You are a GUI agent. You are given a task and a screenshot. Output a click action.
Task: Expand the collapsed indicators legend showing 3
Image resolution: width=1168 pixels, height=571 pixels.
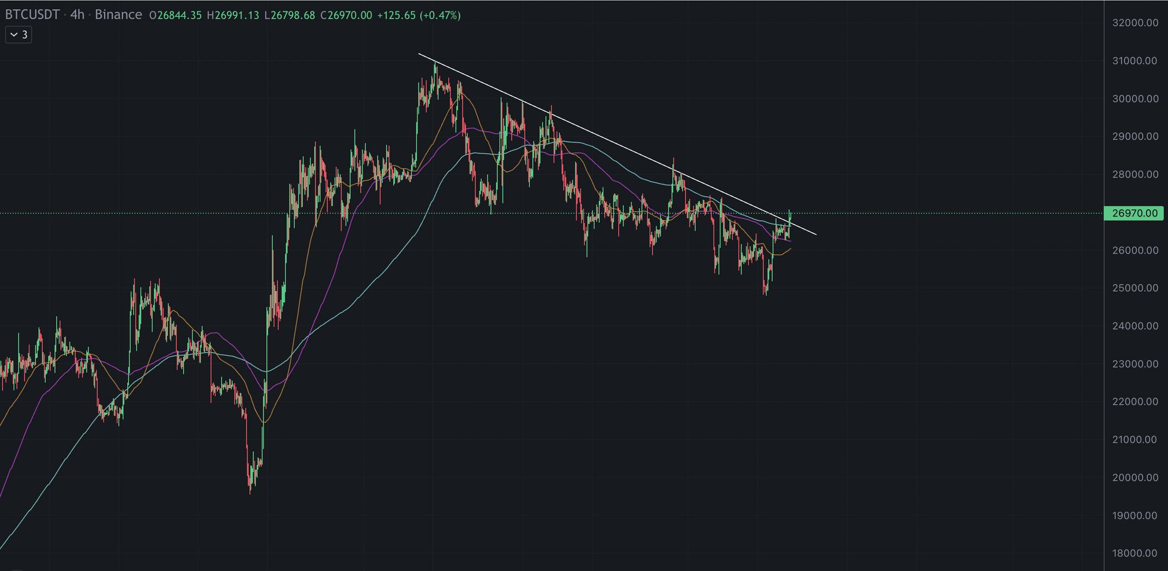pos(18,35)
